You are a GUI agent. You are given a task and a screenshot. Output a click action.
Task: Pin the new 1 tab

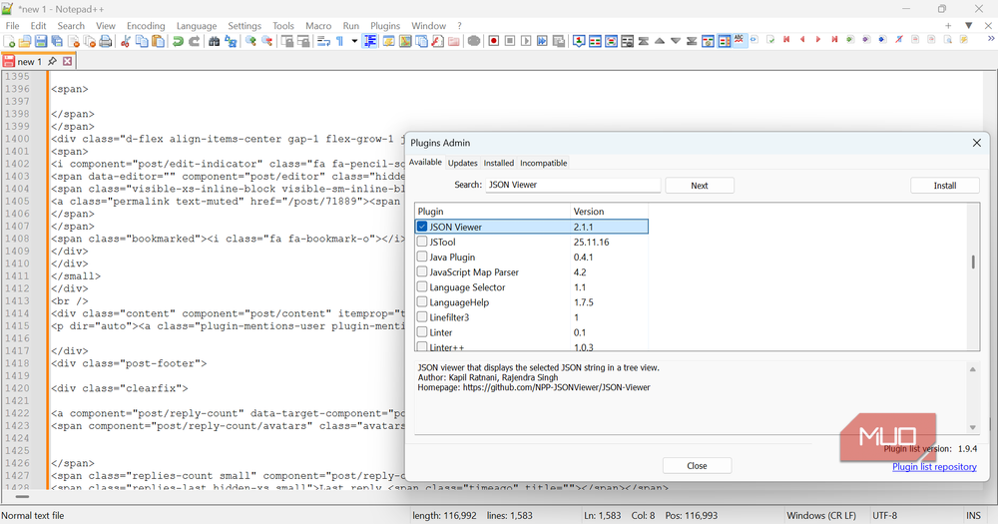click(x=52, y=61)
